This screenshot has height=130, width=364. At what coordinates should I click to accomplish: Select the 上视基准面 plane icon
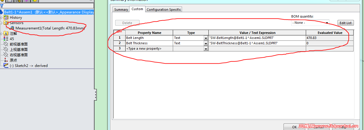click(x=6, y=50)
